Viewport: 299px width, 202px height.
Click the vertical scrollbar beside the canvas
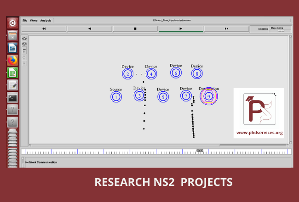tap(291, 89)
